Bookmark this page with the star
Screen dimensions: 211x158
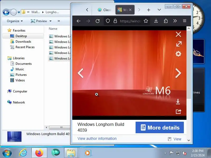coord(146,21)
